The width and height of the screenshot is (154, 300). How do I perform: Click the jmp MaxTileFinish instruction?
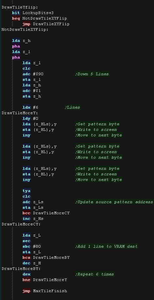point(45,291)
